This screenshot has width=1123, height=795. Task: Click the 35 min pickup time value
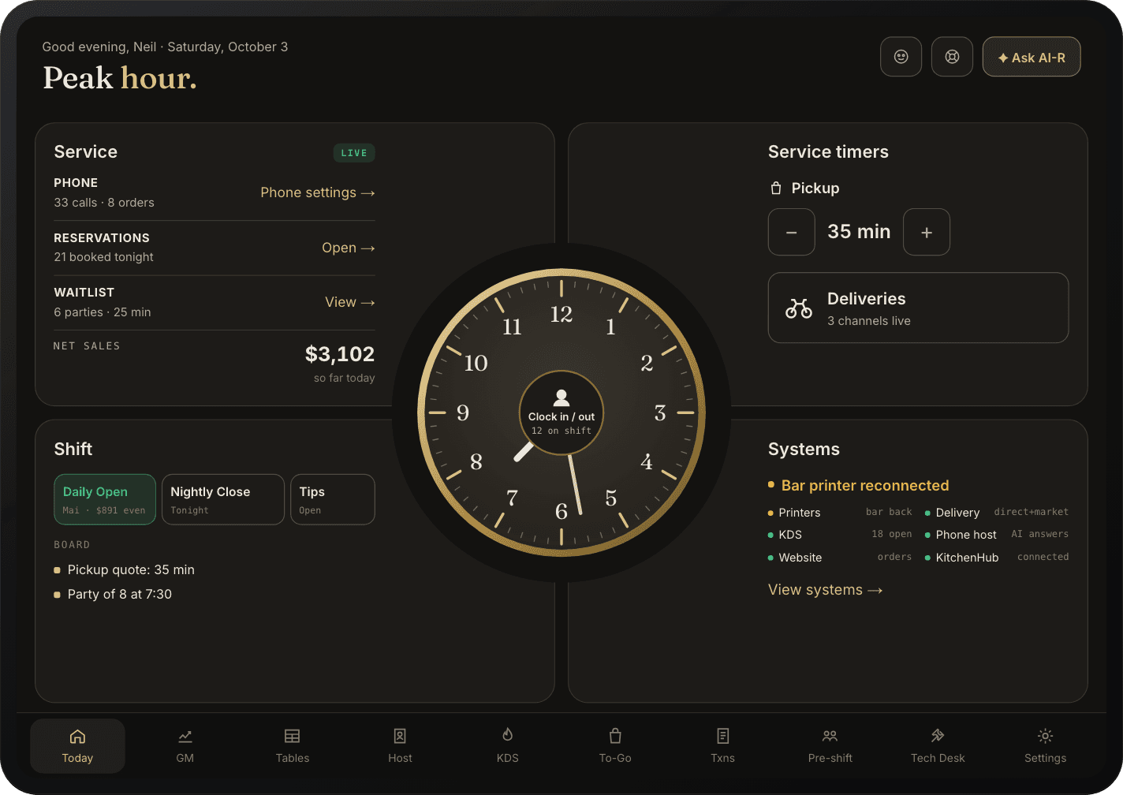[859, 232]
